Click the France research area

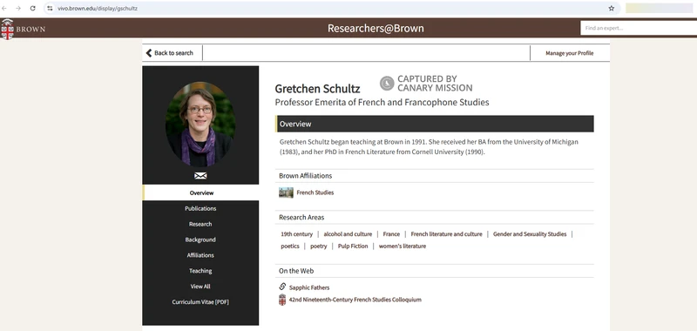[x=391, y=233]
